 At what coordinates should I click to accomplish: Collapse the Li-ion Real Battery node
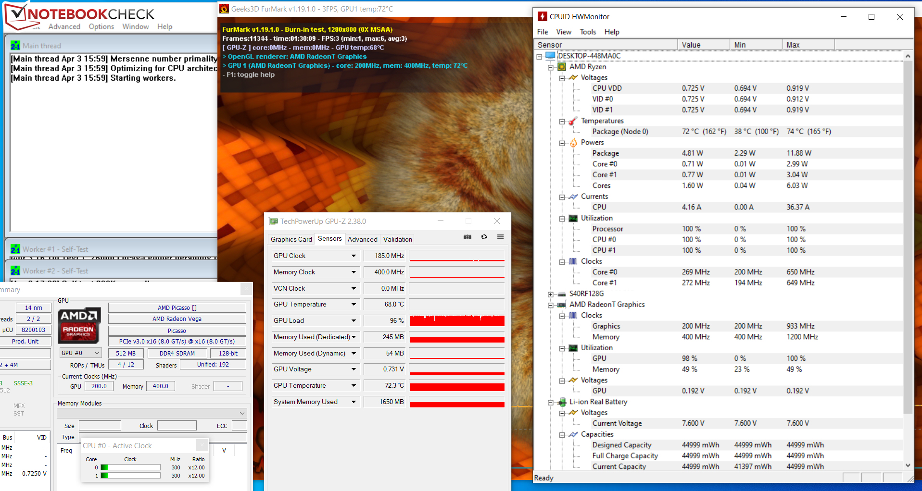pyautogui.click(x=551, y=402)
